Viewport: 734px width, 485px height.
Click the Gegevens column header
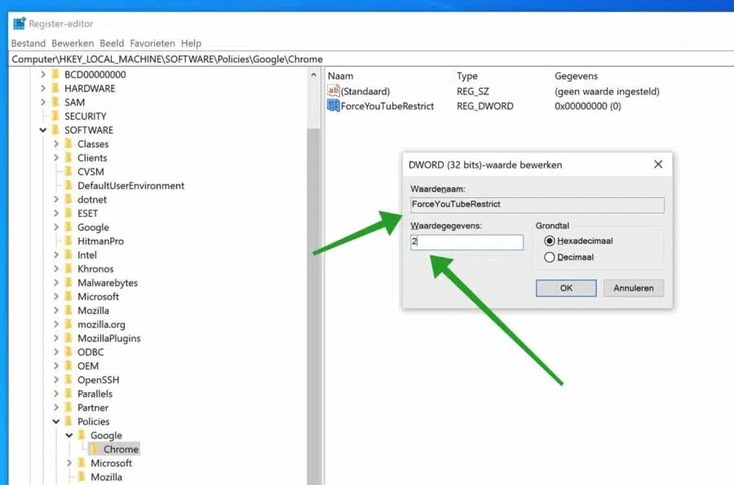point(577,76)
